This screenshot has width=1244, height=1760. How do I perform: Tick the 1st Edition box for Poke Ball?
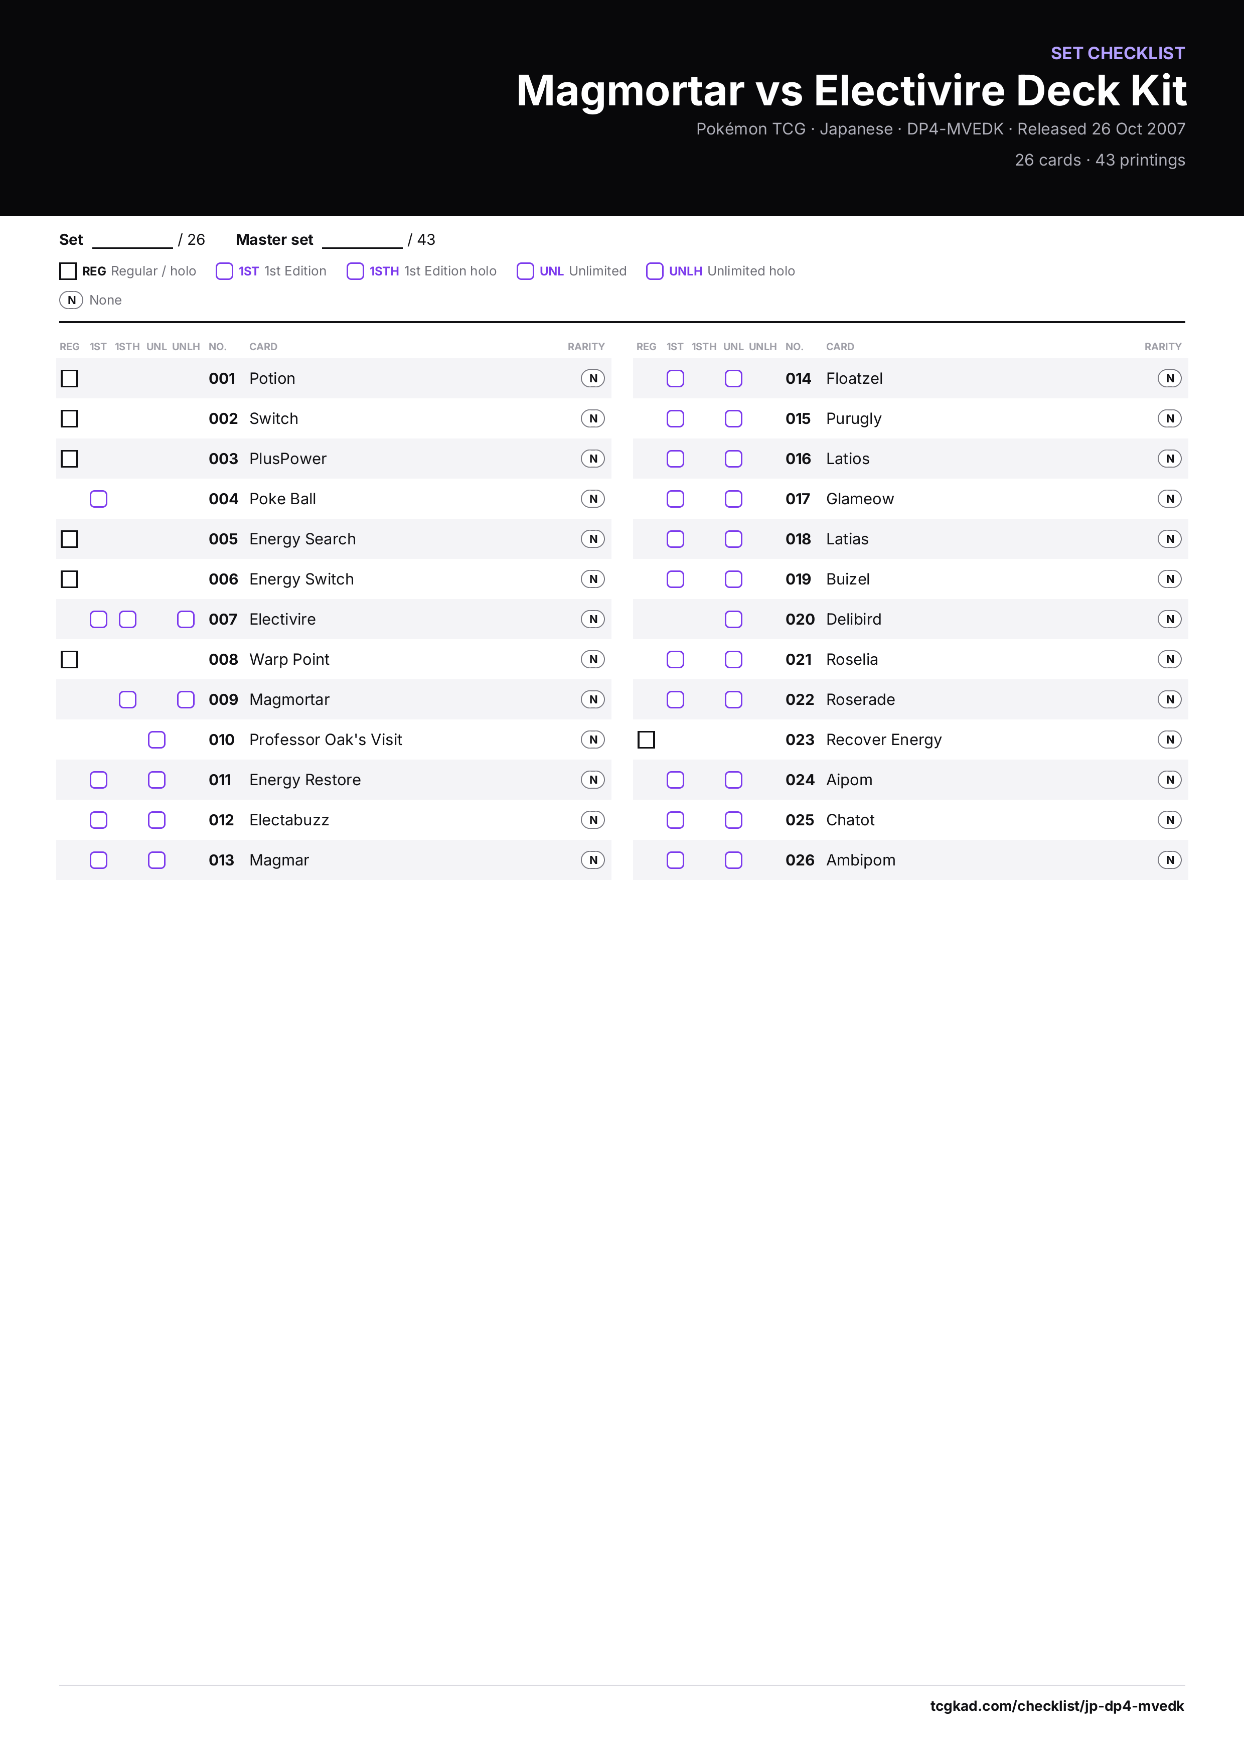[x=99, y=499]
